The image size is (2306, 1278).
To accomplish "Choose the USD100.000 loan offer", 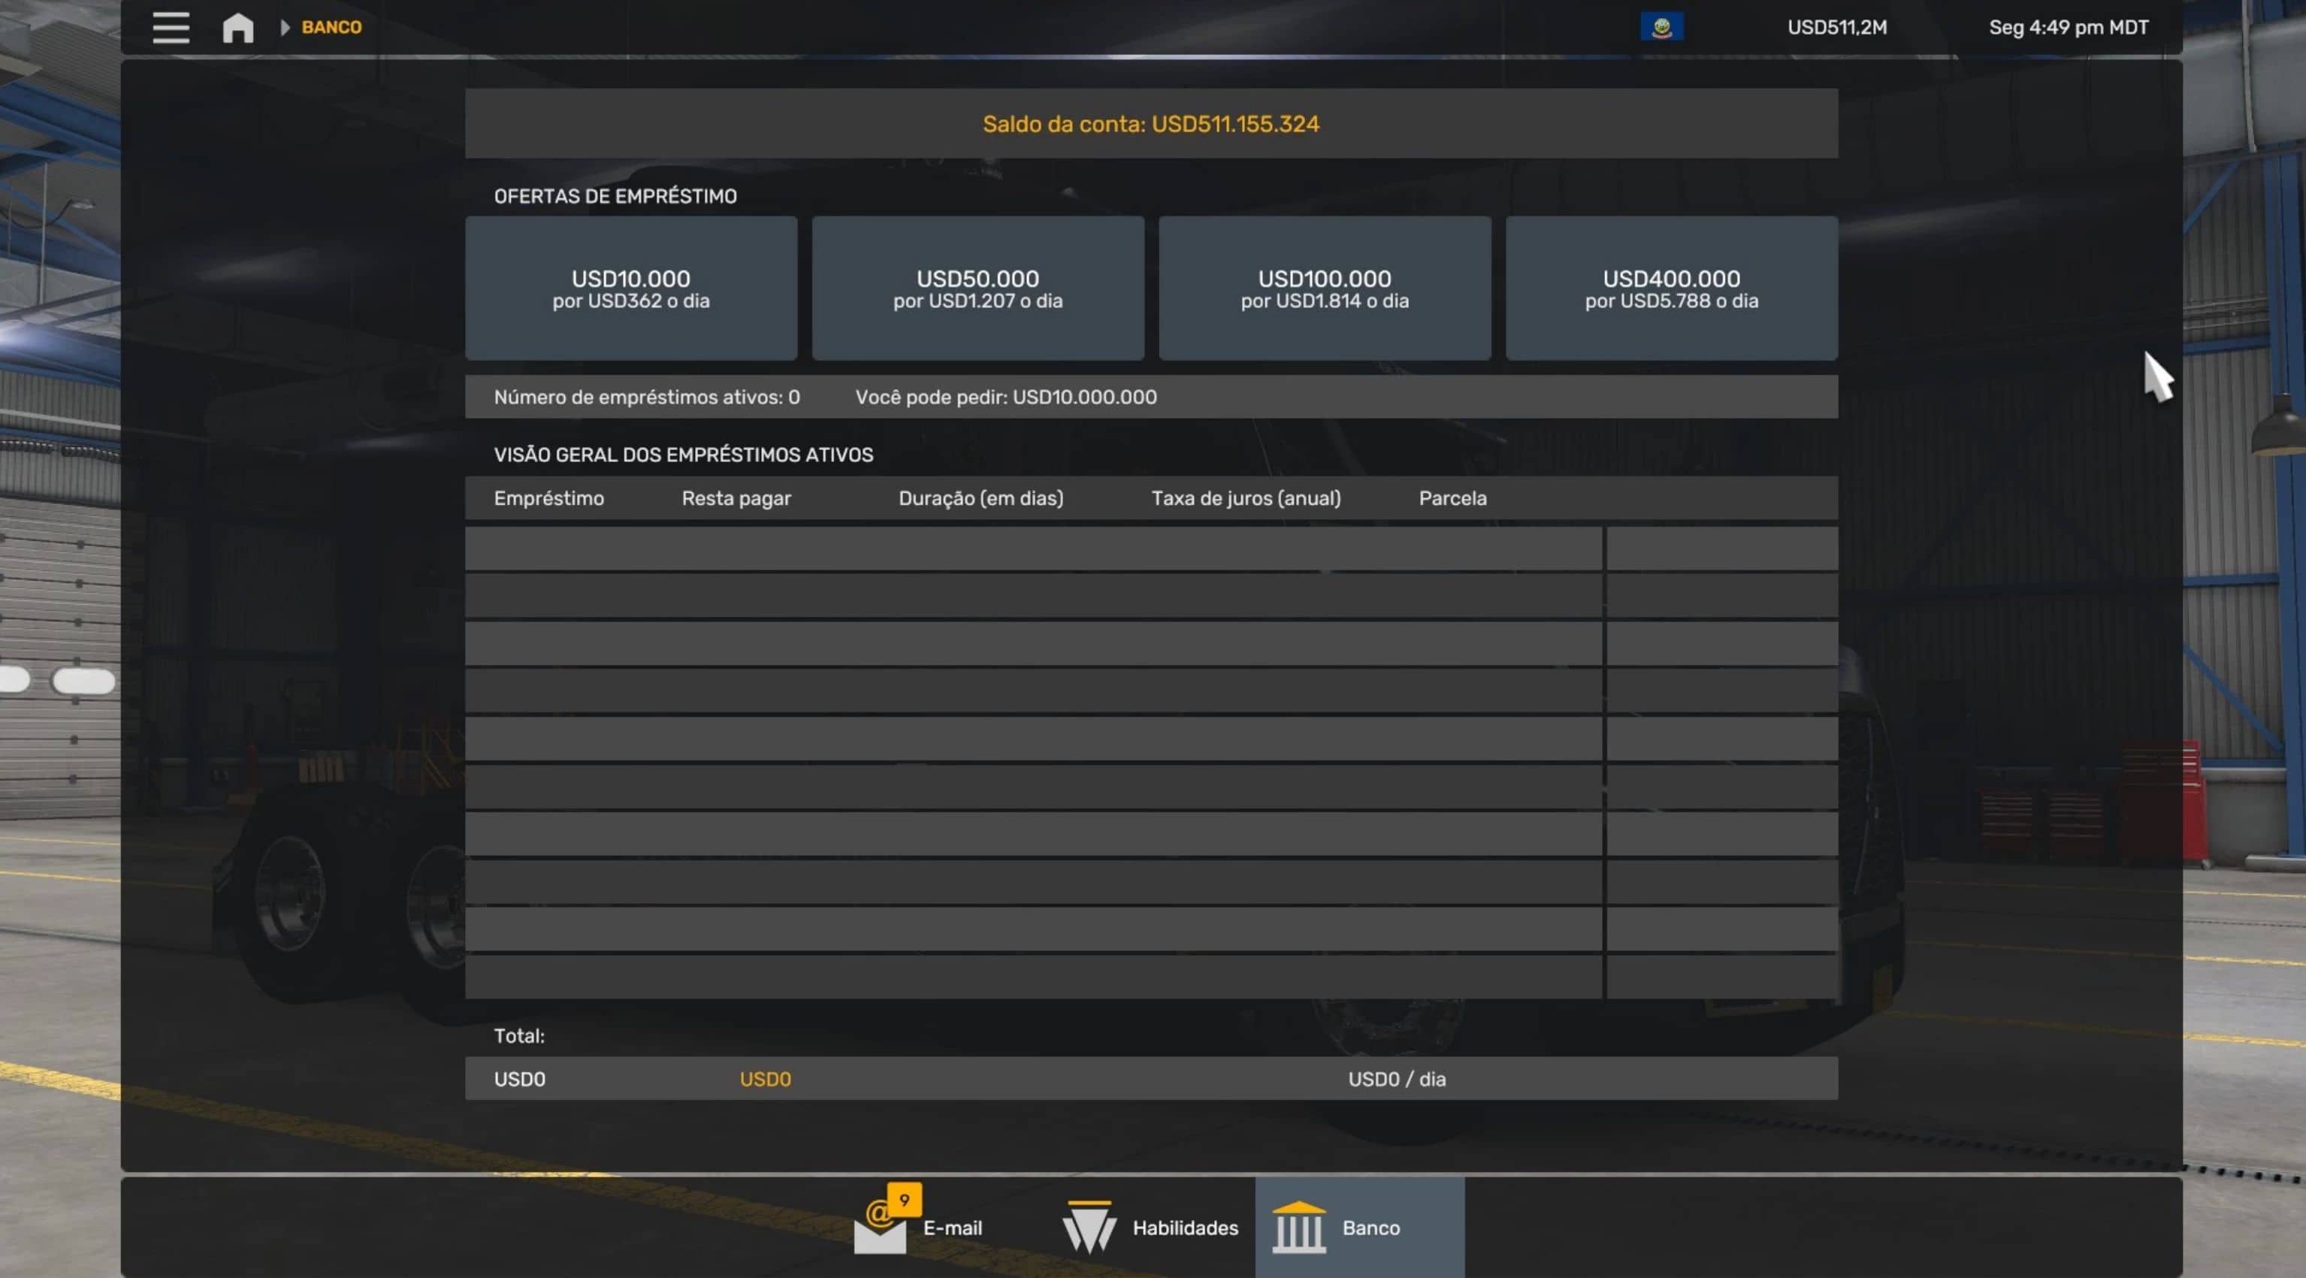I will tap(1324, 289).
